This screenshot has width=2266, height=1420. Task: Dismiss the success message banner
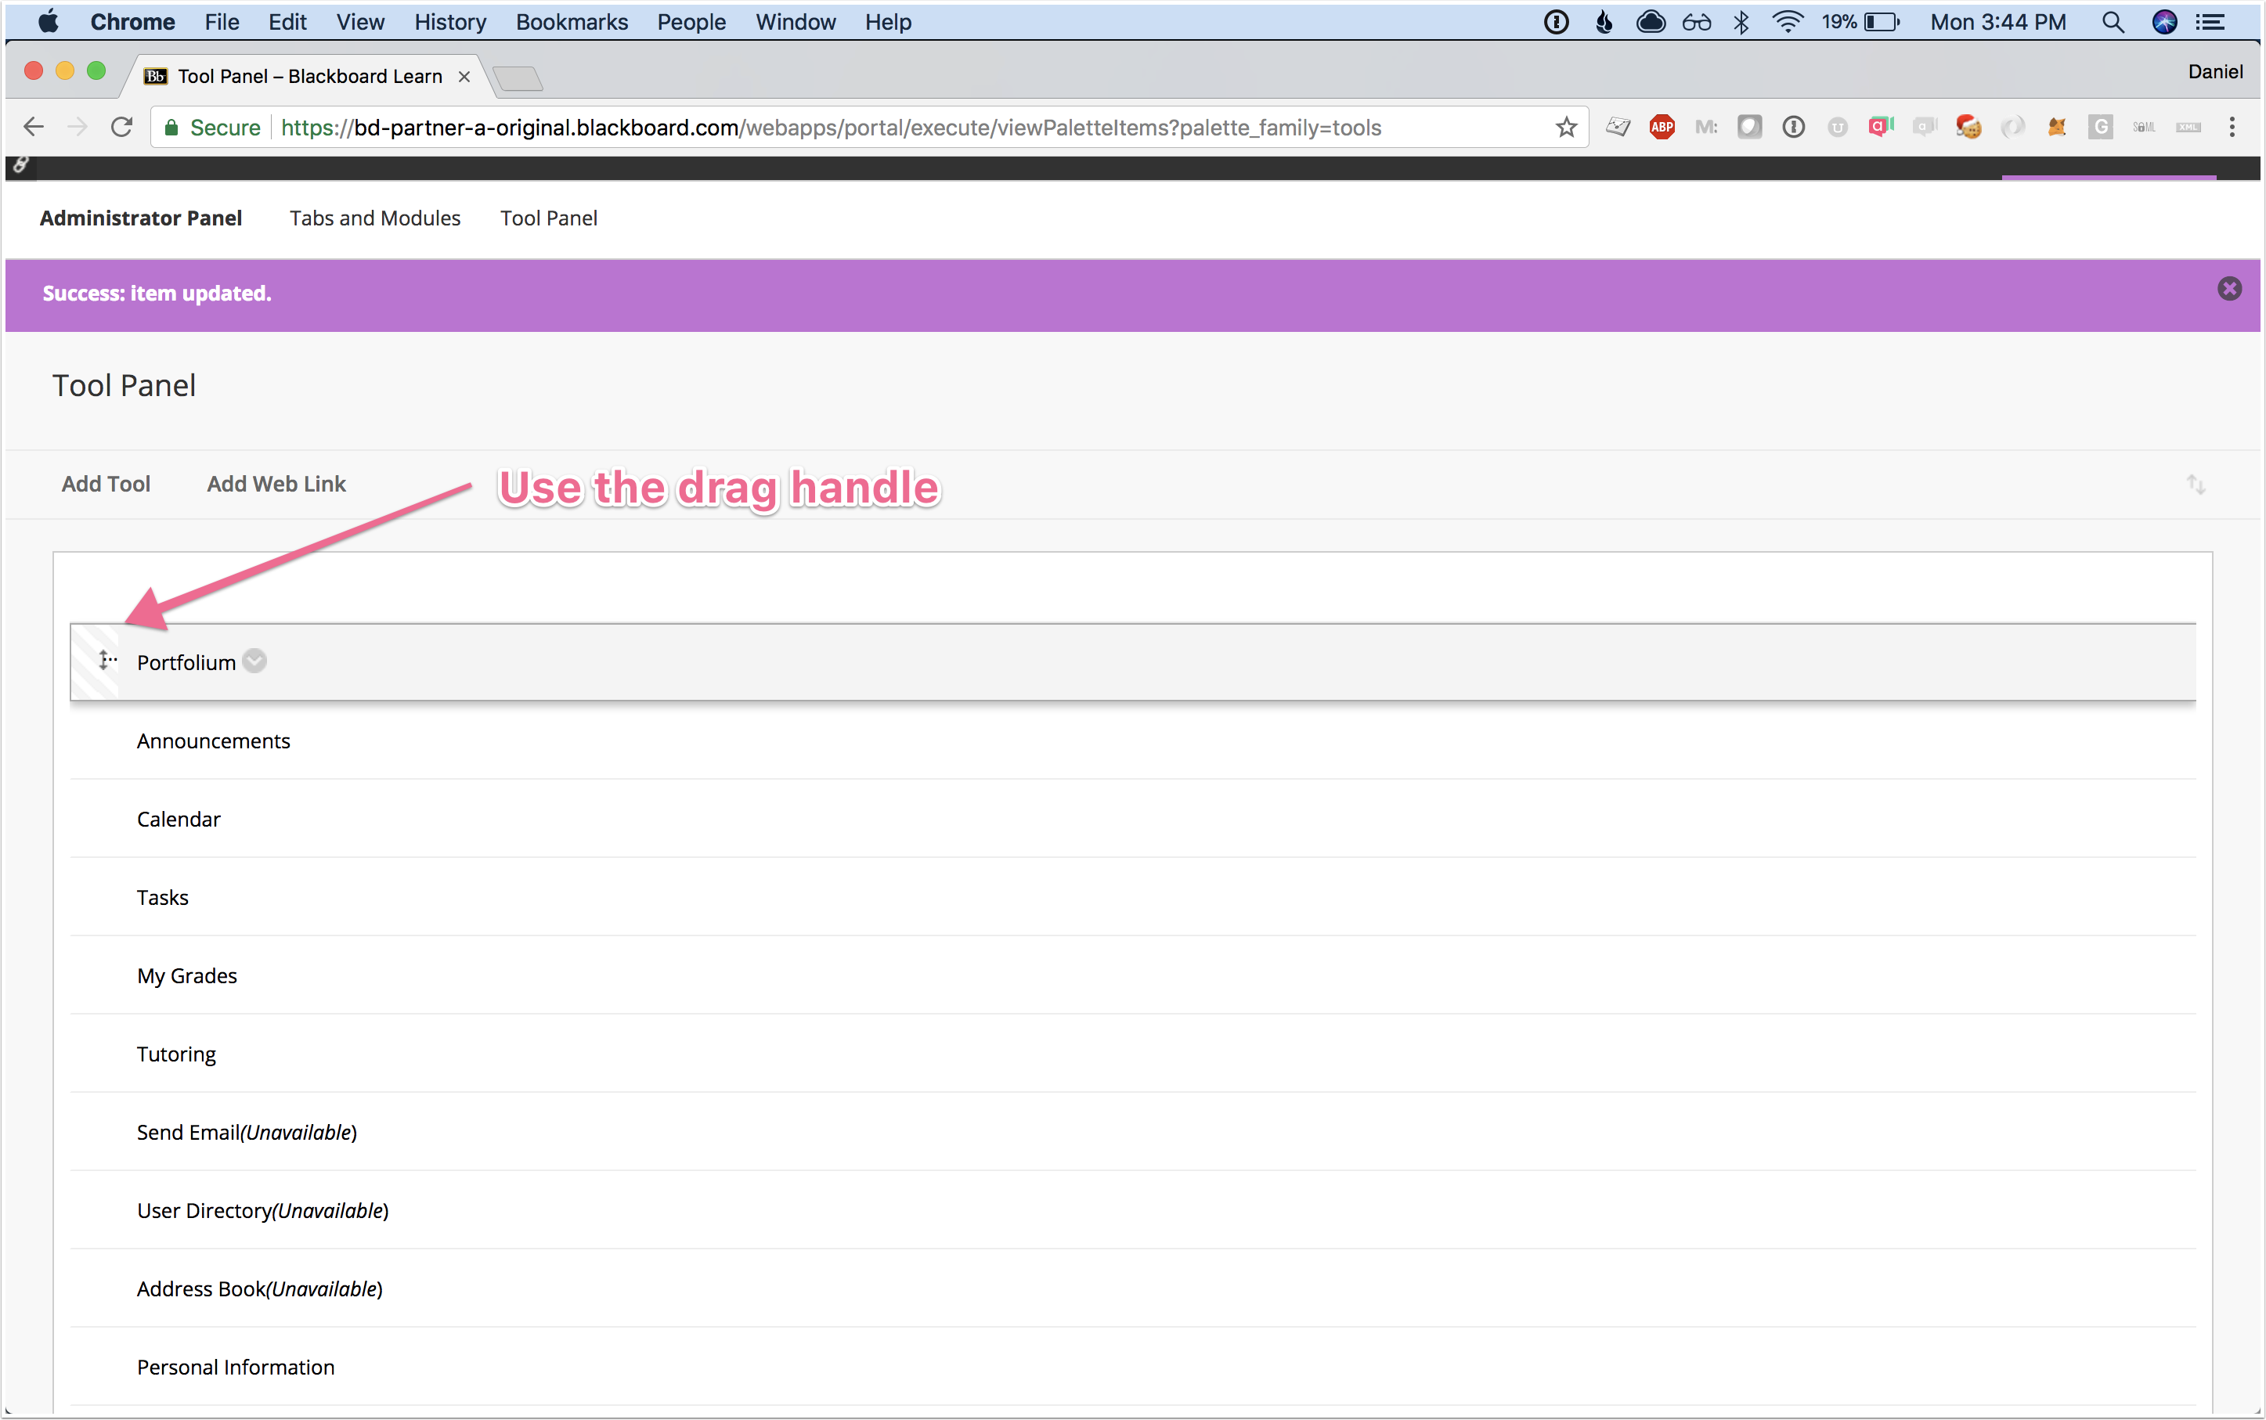tap(2228, 290)
